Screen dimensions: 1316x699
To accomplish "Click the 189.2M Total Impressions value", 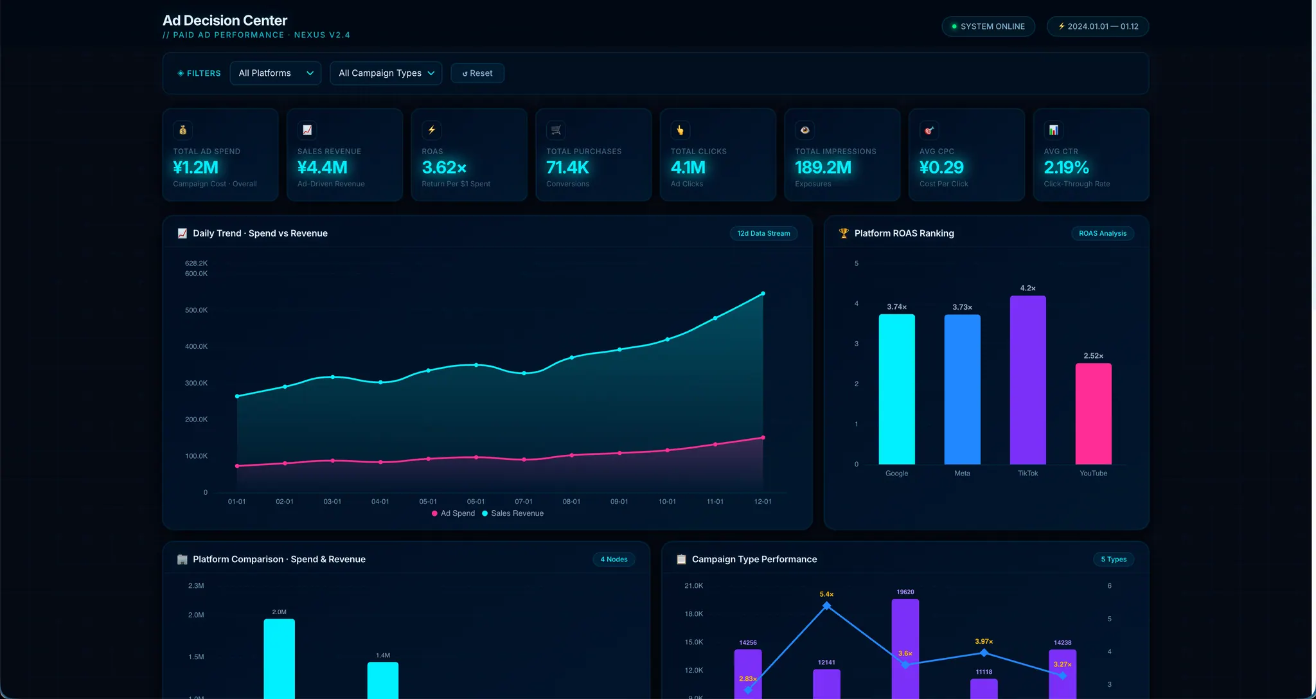I will pyautogui.click(x=823, y=168).
